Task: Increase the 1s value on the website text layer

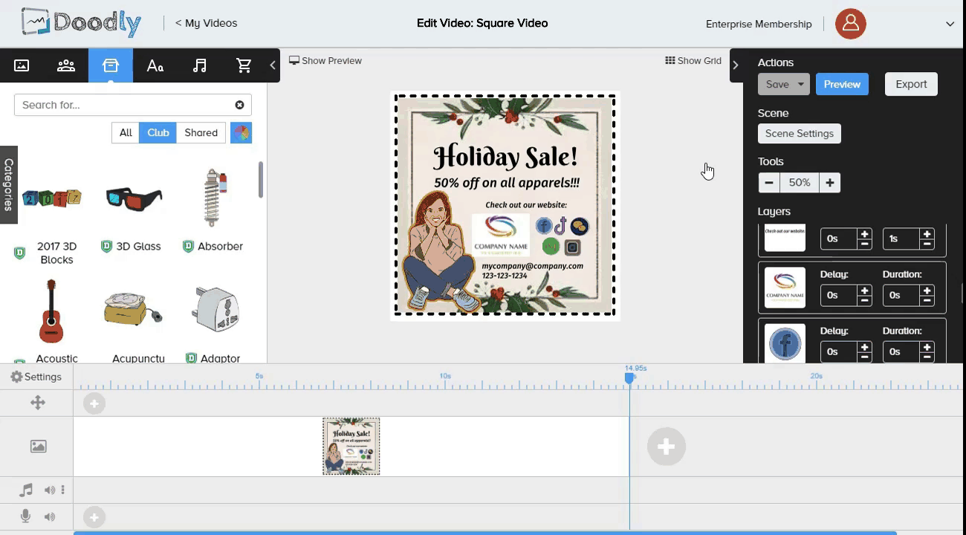Action: (x=927, y=234)
